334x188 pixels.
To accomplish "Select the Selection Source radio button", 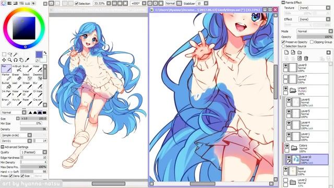I will click(283, 46).
